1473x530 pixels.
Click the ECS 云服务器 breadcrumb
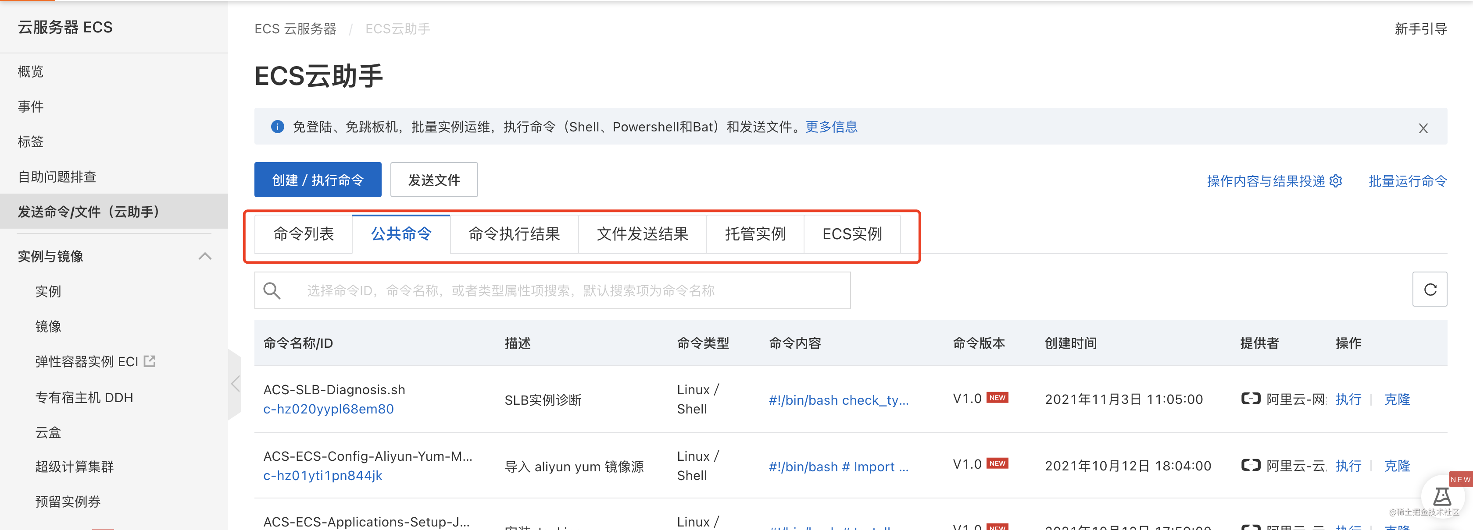point(295,29)
